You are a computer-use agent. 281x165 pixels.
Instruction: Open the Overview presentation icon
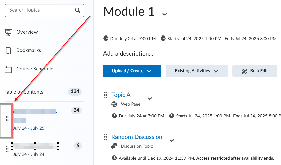[x=8, y=32]
